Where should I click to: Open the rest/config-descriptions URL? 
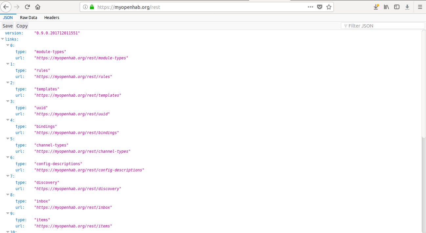tap(89, 170)
